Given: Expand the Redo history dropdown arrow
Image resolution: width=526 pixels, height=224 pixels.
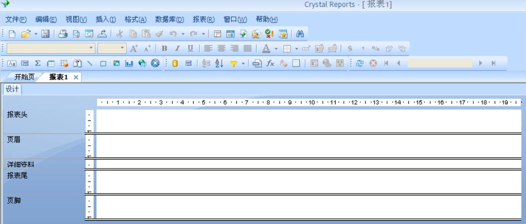Looking at the screenshot, I should click(x=203, y=34).
